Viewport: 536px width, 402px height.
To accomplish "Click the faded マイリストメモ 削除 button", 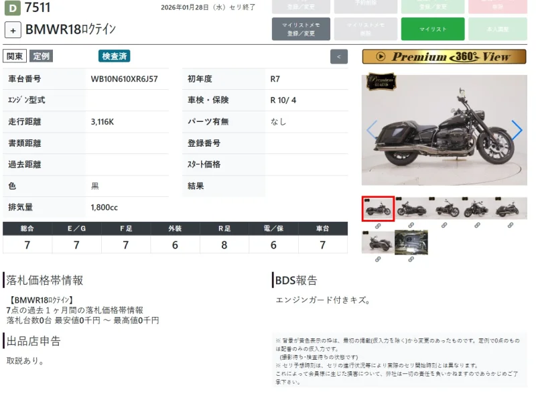I will pos(365,29).
